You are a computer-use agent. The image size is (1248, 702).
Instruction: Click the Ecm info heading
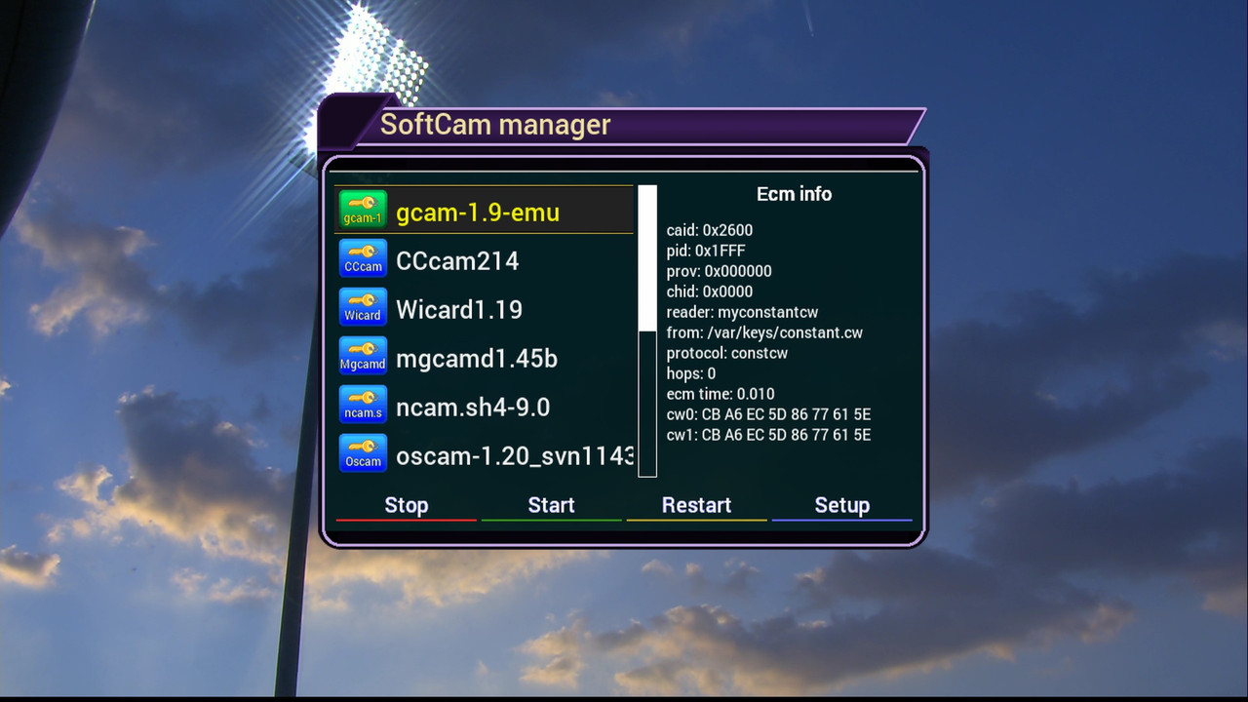794,194
